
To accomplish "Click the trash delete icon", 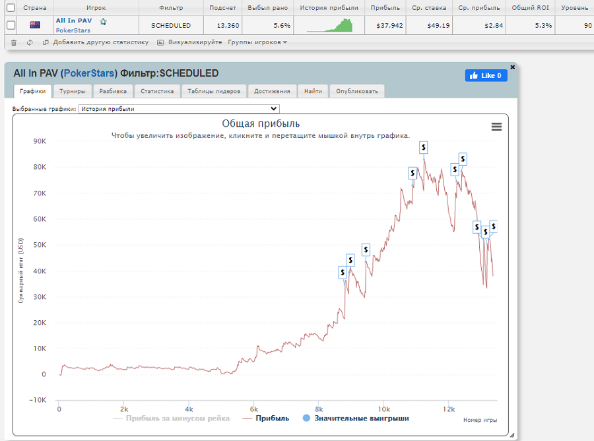I will [x=14, y=42].
